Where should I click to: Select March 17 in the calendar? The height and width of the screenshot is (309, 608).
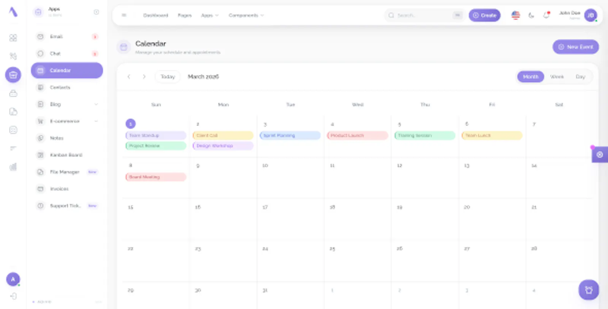tap(265, 207)
